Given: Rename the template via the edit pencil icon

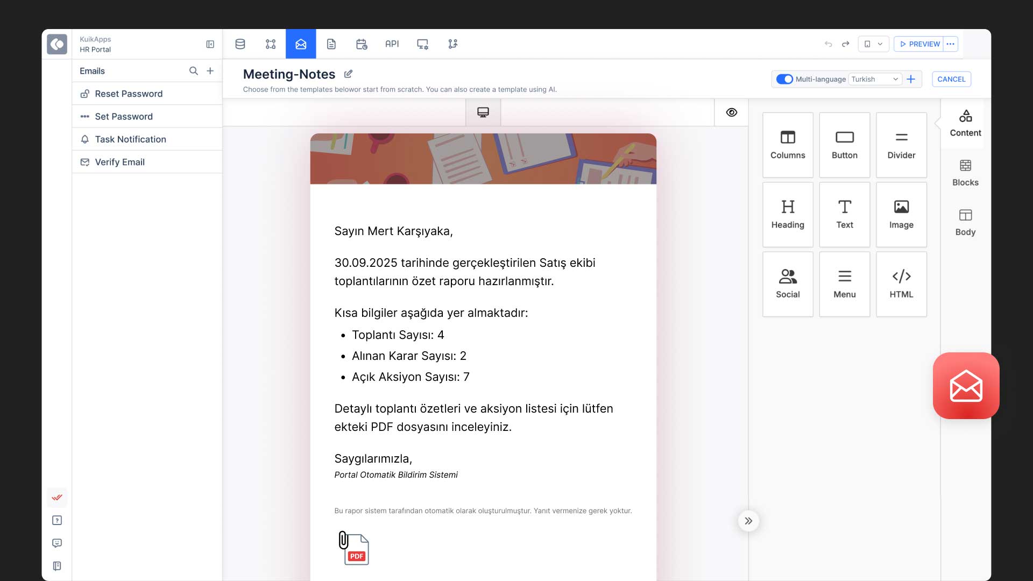Looking at the screenshot, I should [x=348, y=74].
